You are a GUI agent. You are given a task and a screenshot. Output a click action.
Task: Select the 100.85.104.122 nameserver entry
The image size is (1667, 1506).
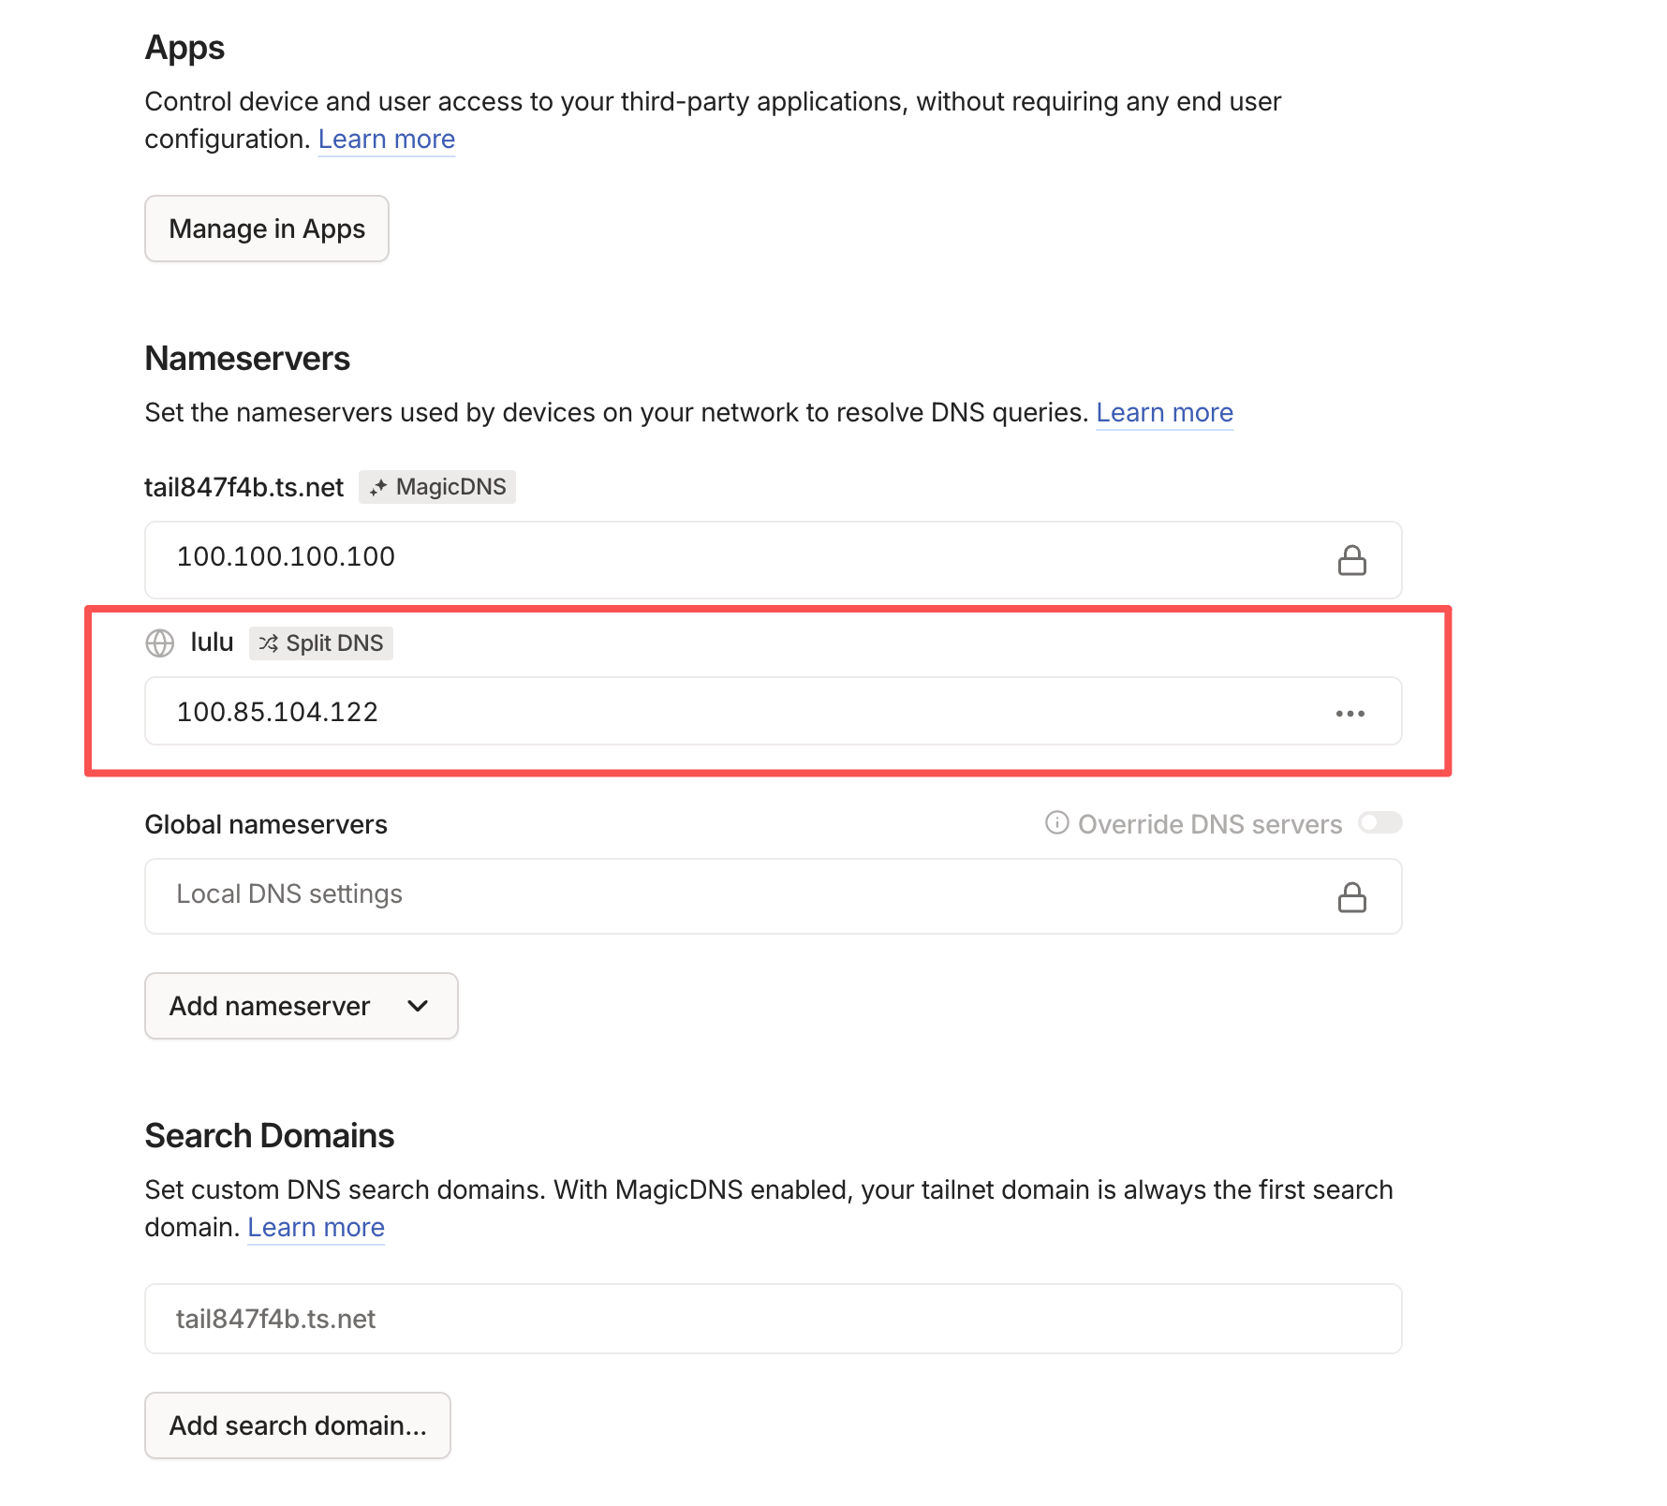pyautogui.click(x=774, y=712)
